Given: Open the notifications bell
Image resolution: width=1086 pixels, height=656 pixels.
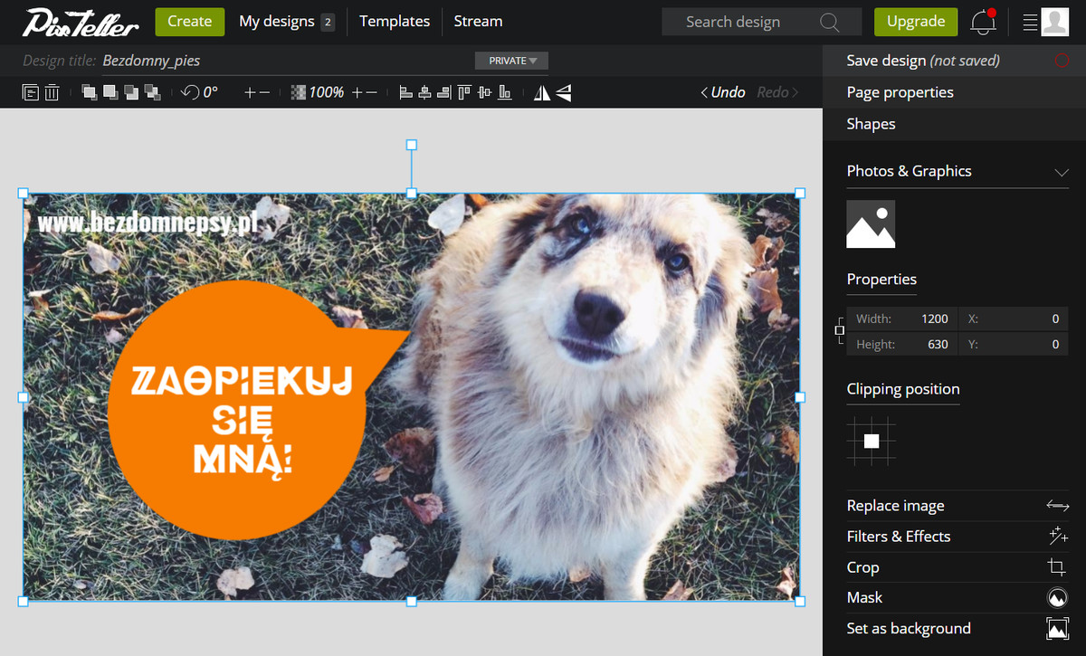Looking at the screenshot, I should click(983, 22).
